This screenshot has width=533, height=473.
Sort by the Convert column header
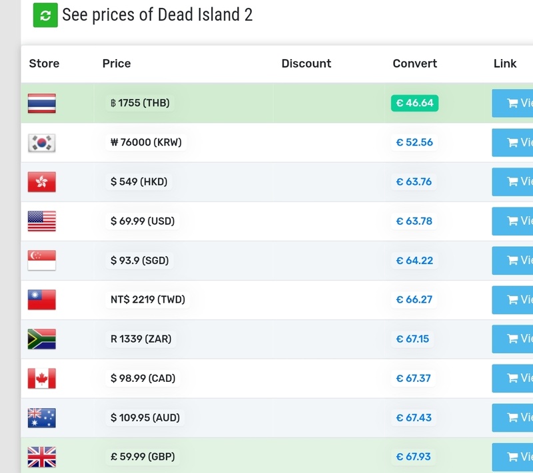pyautogui.click(x=414, y=64)
